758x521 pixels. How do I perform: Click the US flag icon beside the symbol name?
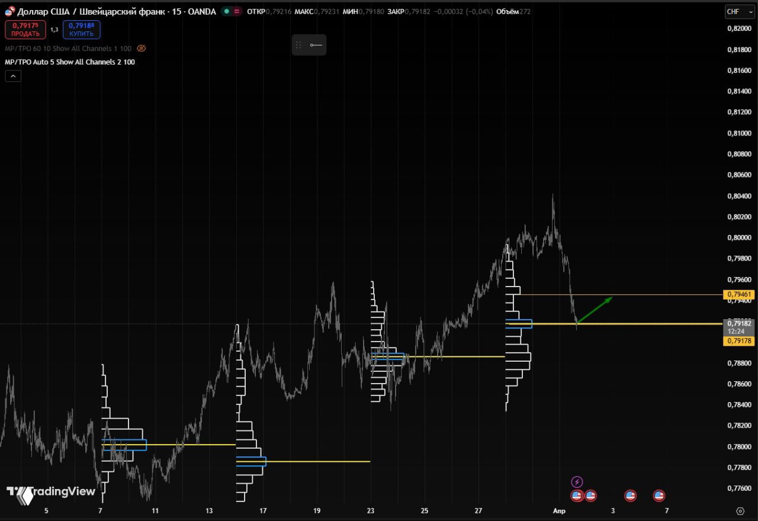tap(8, 11)
